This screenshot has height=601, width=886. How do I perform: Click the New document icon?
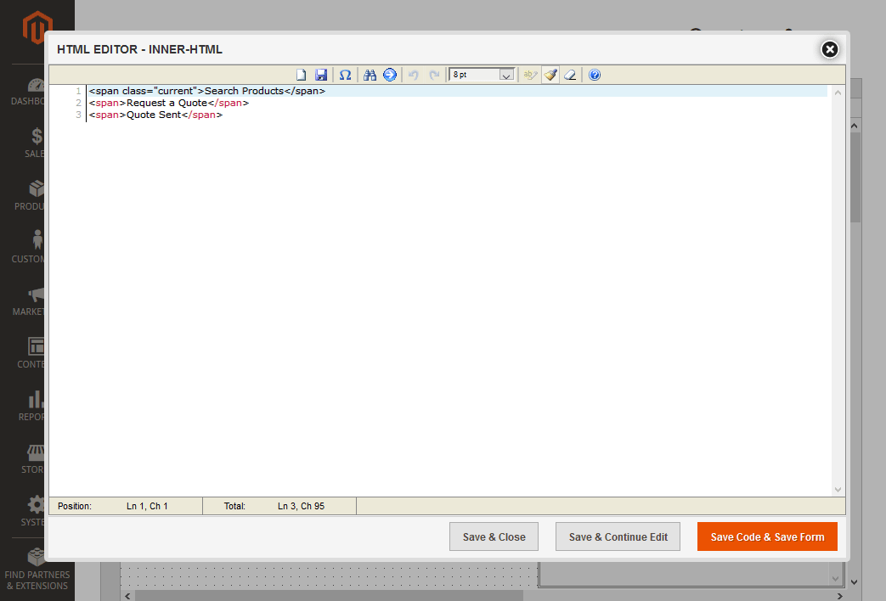(301, 75)
